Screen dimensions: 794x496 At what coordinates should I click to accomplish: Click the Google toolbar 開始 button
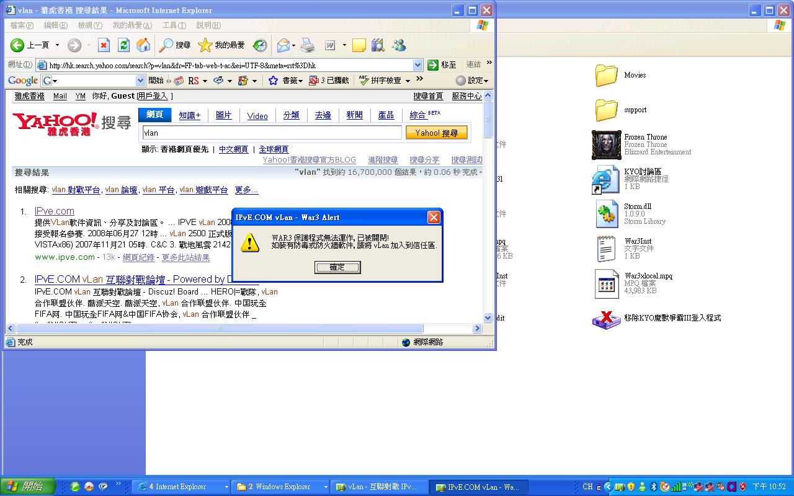156,81
